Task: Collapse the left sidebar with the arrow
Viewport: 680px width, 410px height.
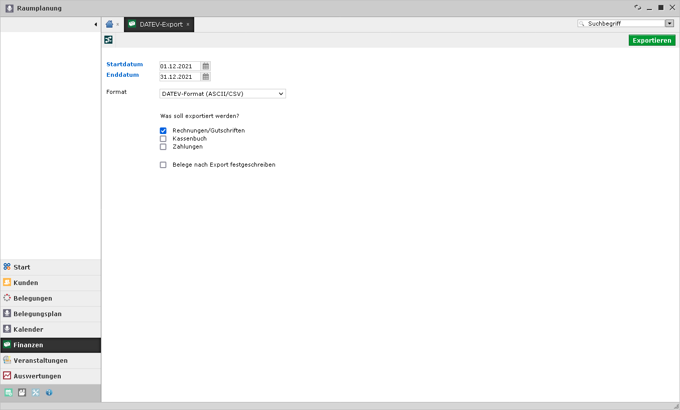Action: coord(95,25)
